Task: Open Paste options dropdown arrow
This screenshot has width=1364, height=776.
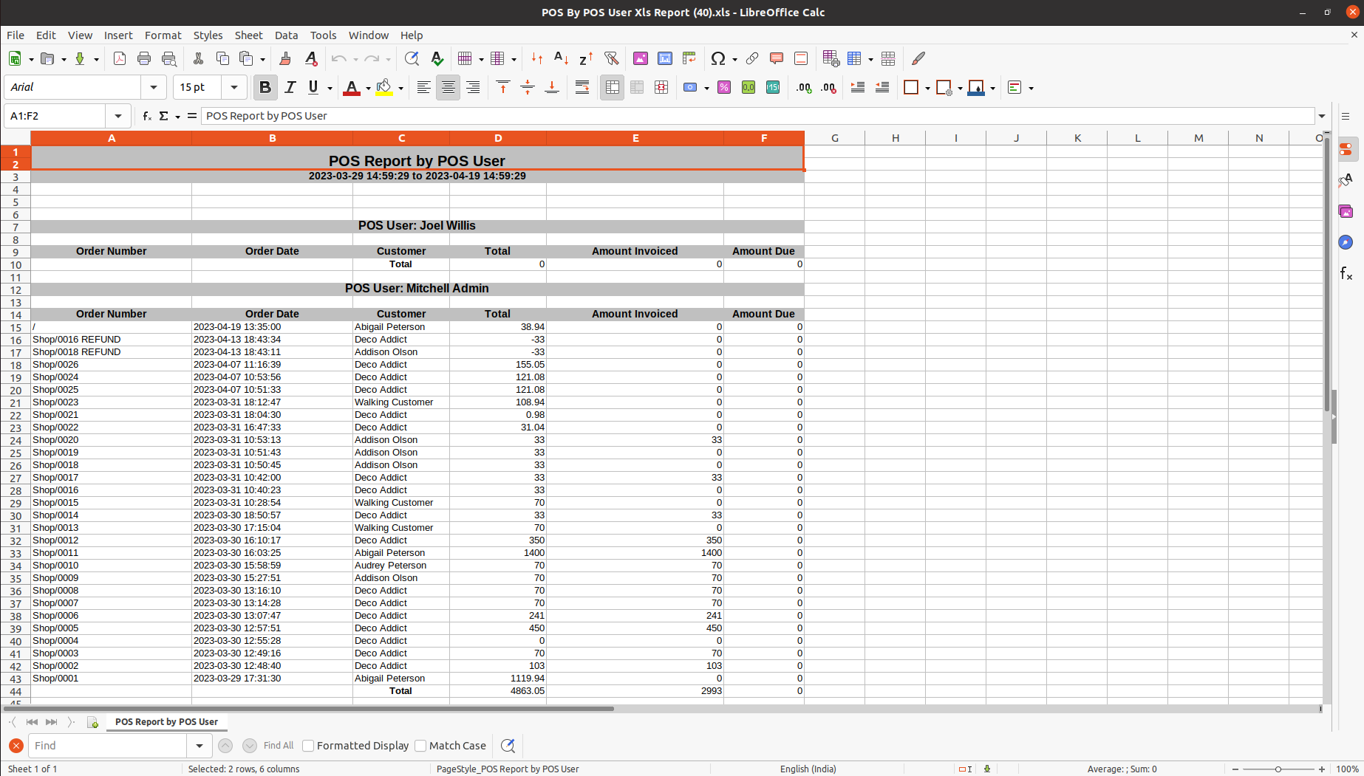Action: [x=262, y=59]
